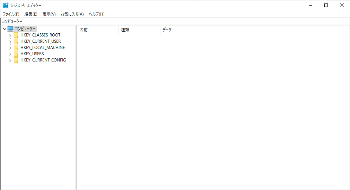Click the HKEY_CLASSES_ROOT folder icon
Viewport: 350px width, 190px height.
tap(16, 35)
